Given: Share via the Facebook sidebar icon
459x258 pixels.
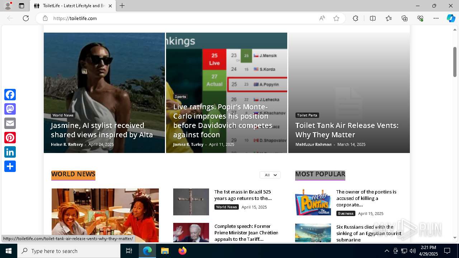Looking at the screenshot, I should [x=10, y=95].
